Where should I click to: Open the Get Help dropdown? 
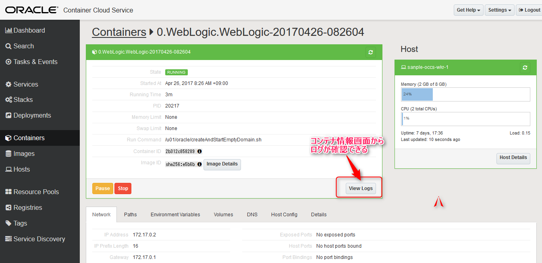[x=469, y=10]
